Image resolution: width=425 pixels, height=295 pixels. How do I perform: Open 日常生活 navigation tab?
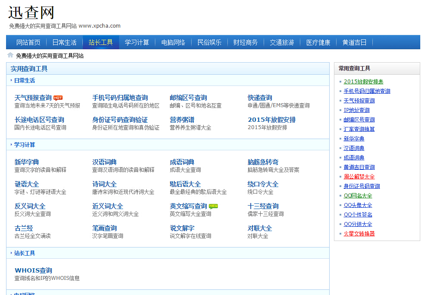click(x=64, y=43)
